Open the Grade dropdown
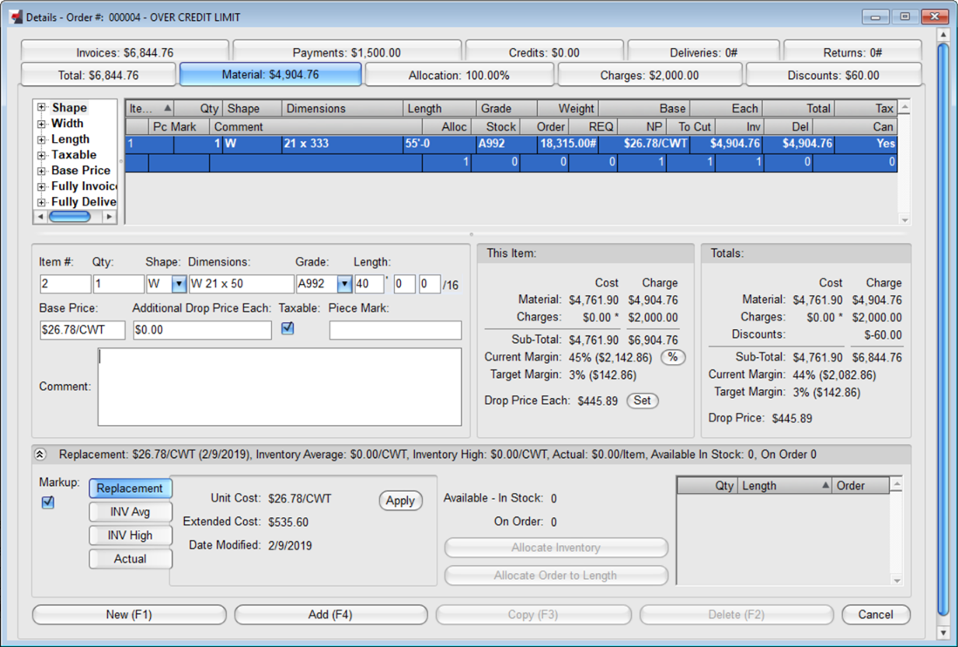The image size is (958, 647). (344, 284)
